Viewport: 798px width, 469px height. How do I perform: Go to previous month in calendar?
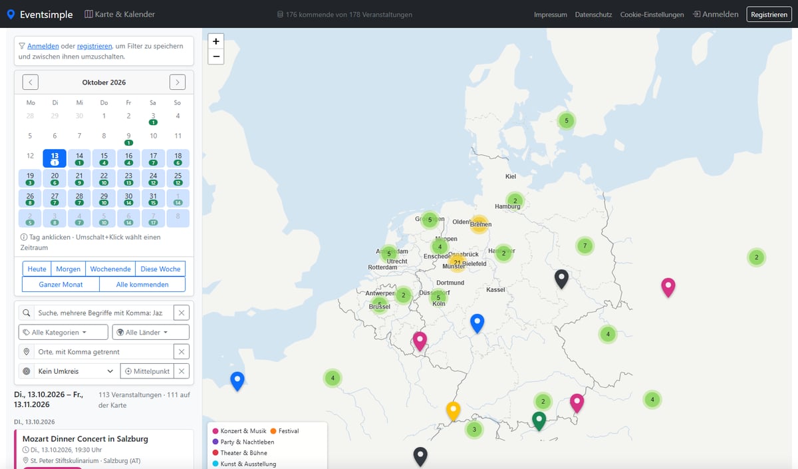pos(31,82)
